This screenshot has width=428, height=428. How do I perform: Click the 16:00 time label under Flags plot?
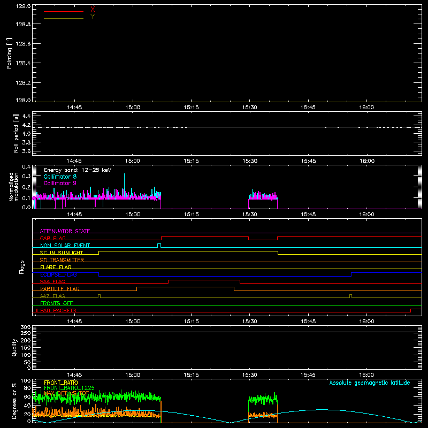tap(366, 322)
